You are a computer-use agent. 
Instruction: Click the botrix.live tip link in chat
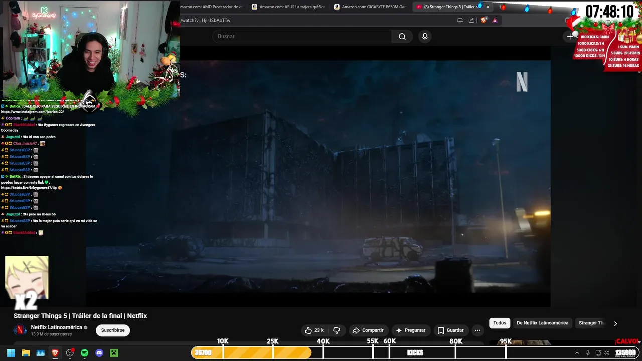click(29, 188)
